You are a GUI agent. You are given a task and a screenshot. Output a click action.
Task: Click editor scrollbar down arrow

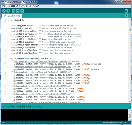click(129, 102)
